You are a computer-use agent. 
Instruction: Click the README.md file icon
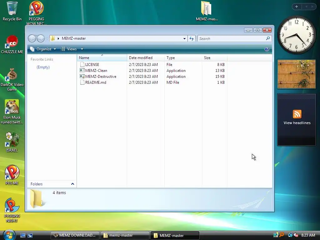[x=82, y=82]
